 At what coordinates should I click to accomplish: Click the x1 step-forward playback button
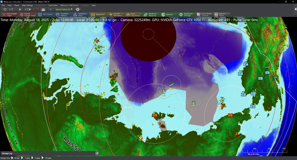pos(28,9)
